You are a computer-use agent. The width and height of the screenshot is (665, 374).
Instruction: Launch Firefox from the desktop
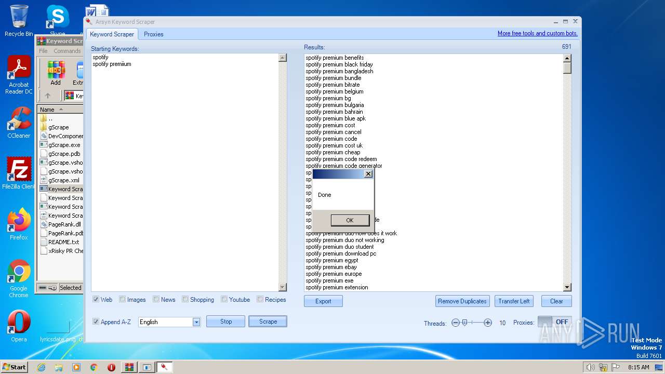19,224
